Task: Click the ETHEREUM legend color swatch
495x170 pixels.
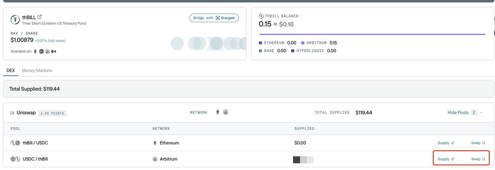Action: click(260, 43)
